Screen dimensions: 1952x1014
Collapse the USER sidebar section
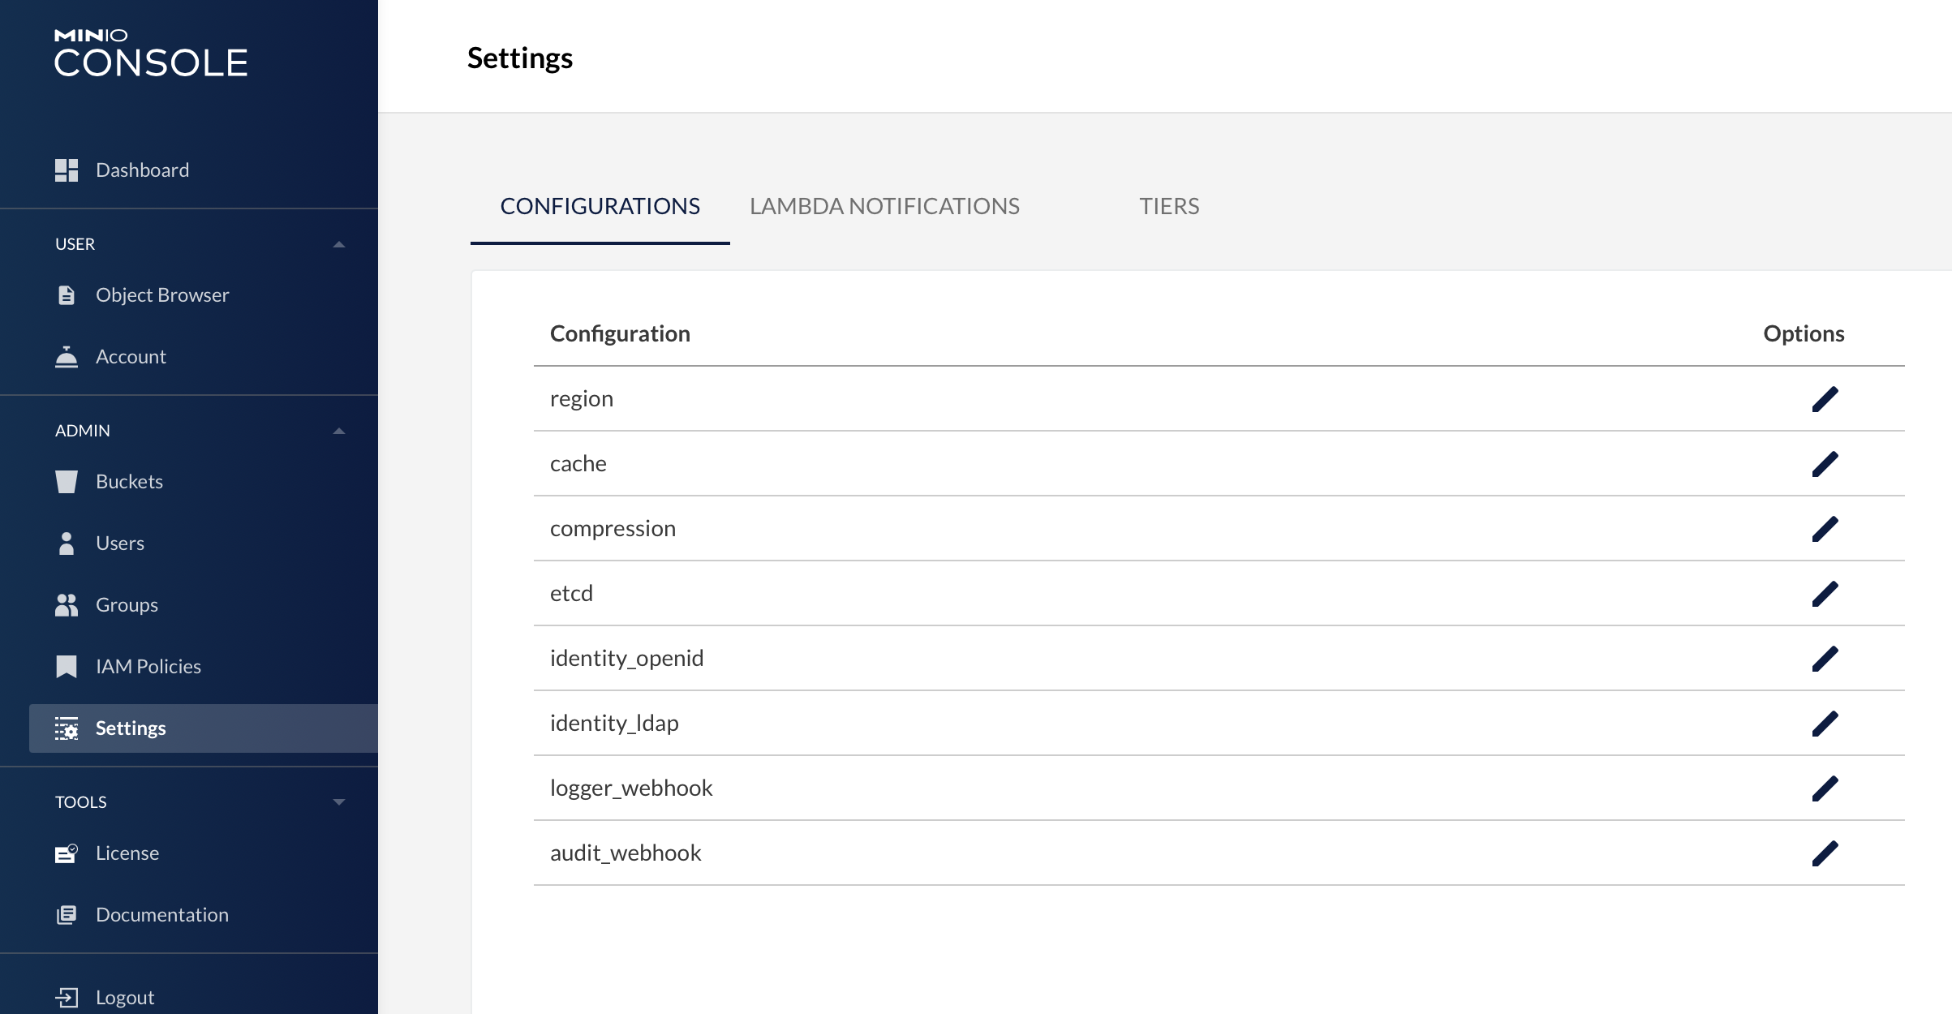click(339, 244)
